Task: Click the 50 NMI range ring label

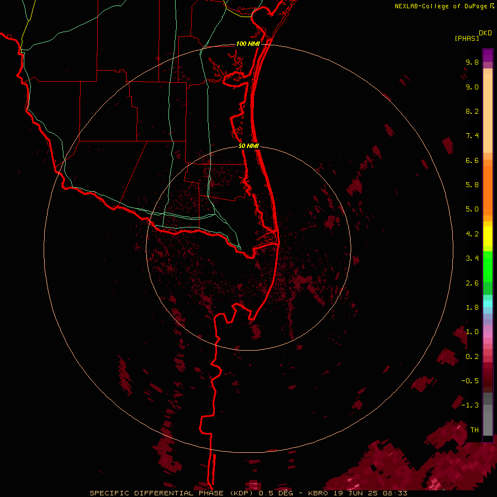Action: tap(249, 146)
